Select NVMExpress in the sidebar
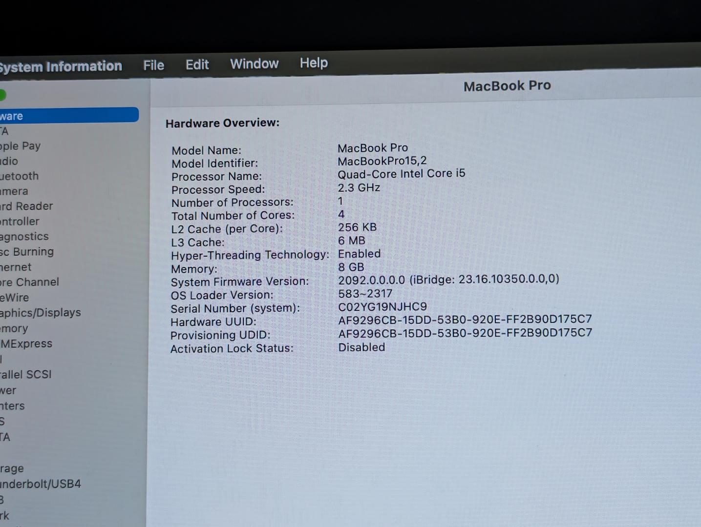701x527 pixels. tap(26, 344)
